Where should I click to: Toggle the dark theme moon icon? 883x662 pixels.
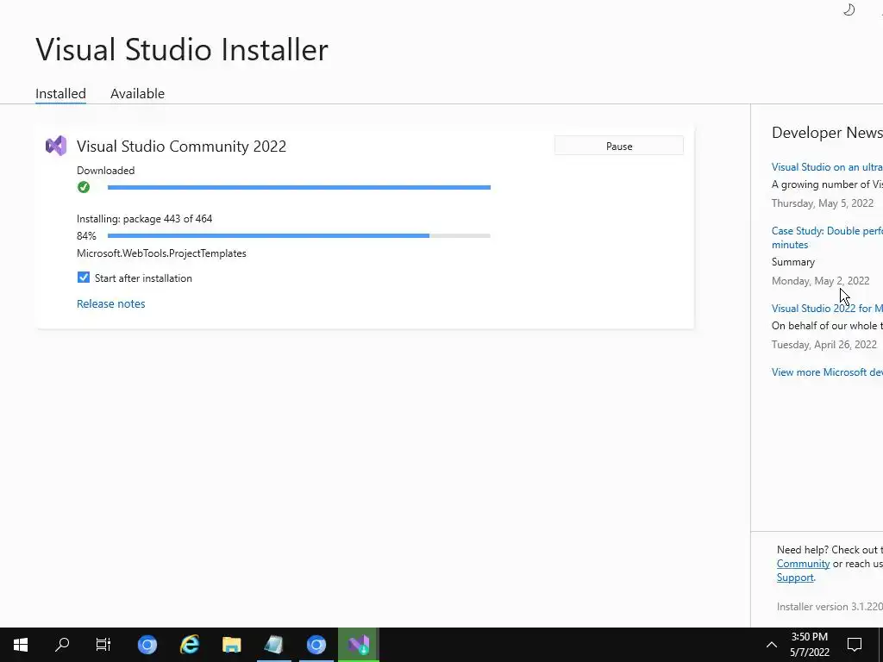pyautogui.click(x=849, y=9)
